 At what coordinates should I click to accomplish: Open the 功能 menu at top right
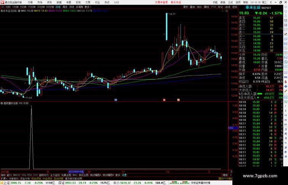coord(215,2)
